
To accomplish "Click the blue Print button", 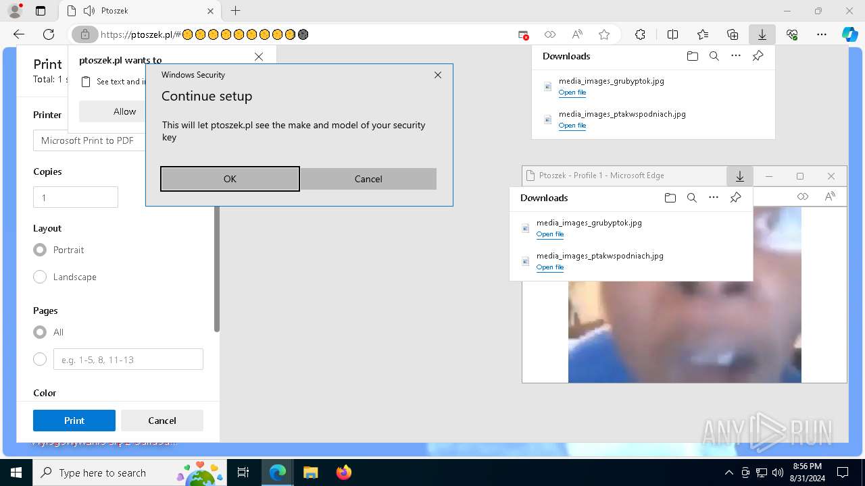I will (x=74, y=421).
